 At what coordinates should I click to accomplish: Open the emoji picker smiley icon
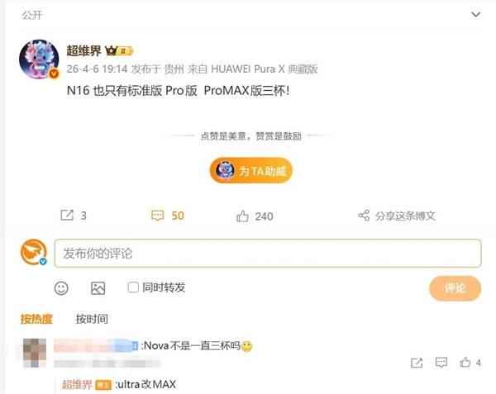coord(61,287)
